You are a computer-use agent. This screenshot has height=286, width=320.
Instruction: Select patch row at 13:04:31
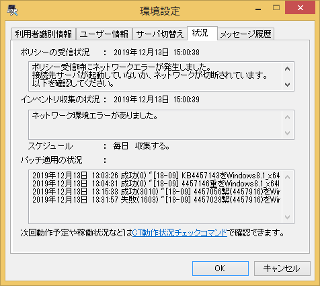(x=156, y=184)
